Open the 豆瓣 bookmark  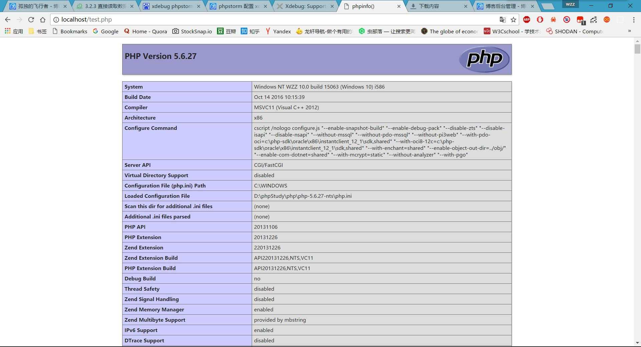pos(227,31)
